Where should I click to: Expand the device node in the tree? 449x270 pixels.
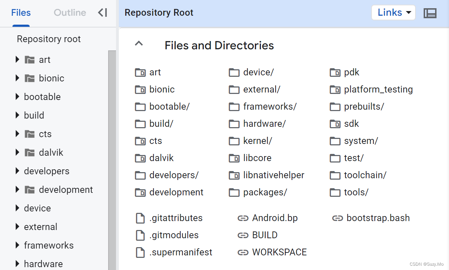[17, 208]
